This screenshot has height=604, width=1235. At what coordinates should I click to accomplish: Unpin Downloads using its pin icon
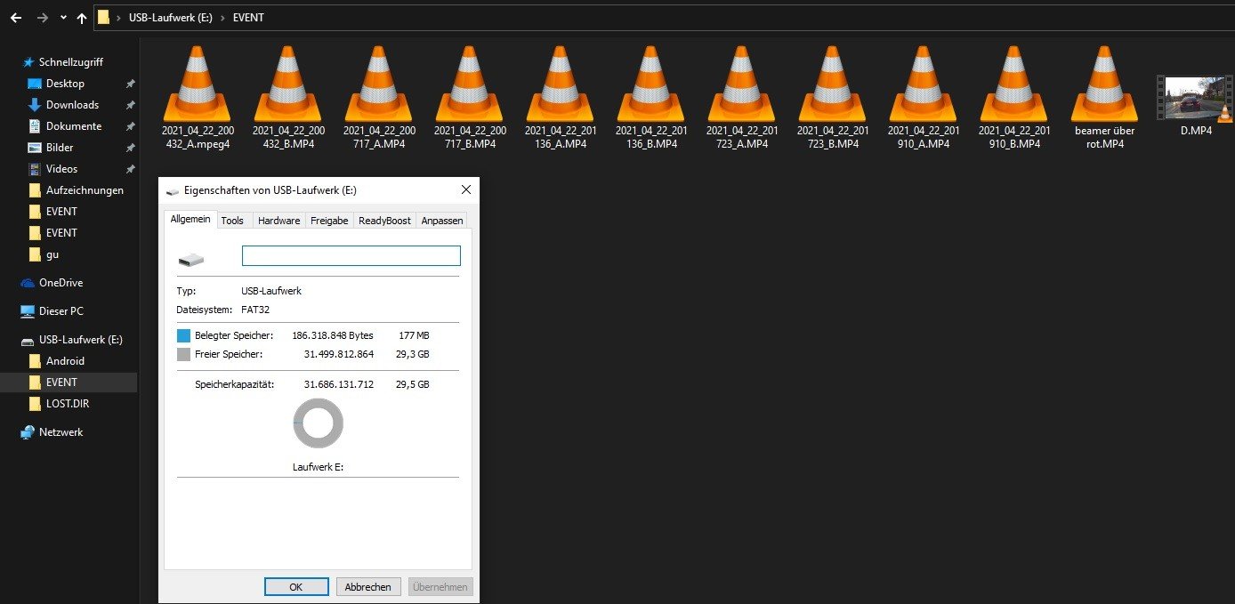coord(130,105)
